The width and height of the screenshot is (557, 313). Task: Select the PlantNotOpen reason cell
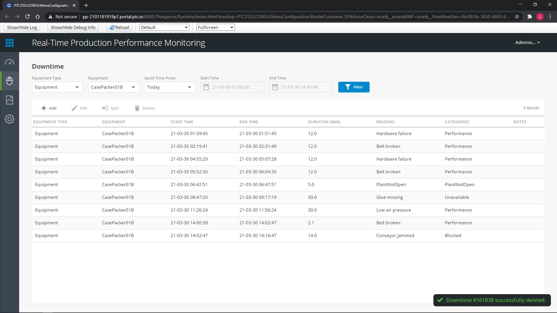coord(391,185)
